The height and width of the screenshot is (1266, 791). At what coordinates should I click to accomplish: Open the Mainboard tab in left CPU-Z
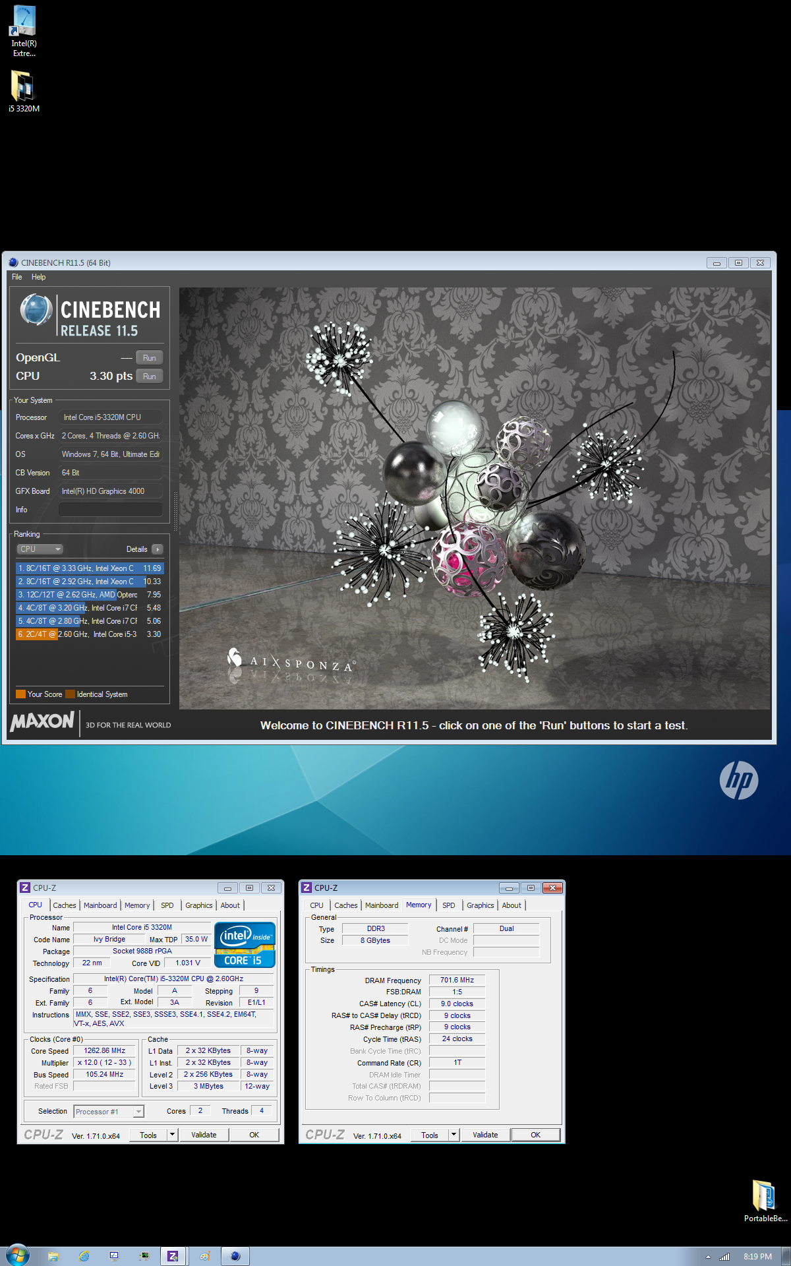[x=100, y=905]
